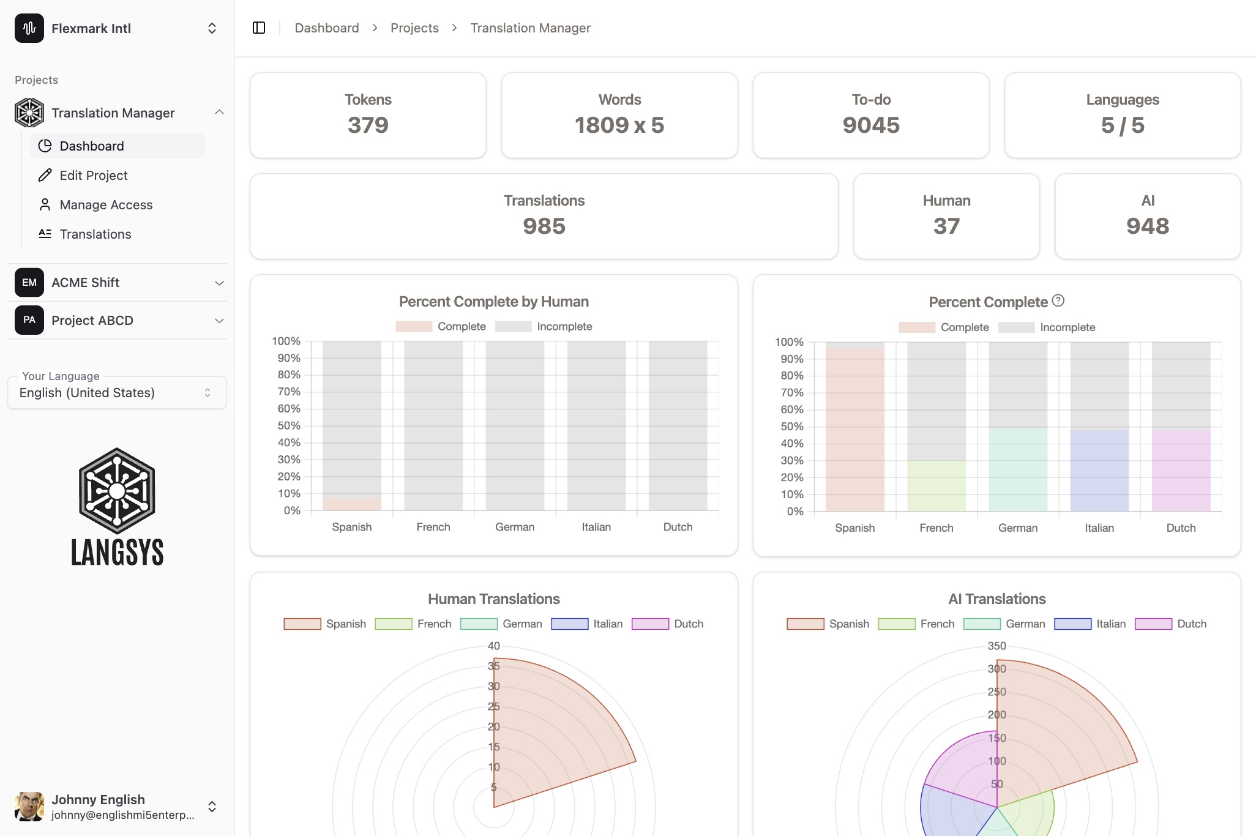
Task: Click the Manage Access person icon
Action: [x=45, y=204]
